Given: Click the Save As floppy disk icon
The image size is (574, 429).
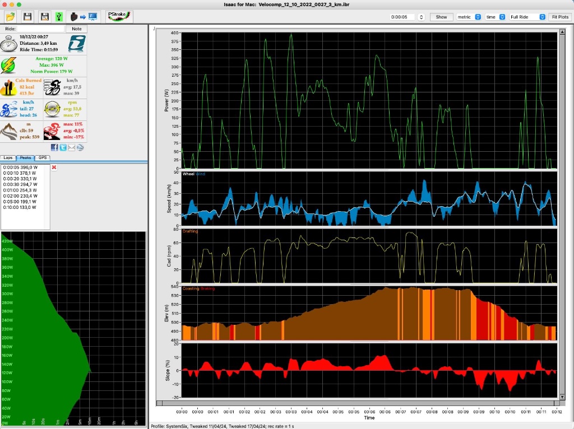Looking at the screenshot, I should pos(44,16).
